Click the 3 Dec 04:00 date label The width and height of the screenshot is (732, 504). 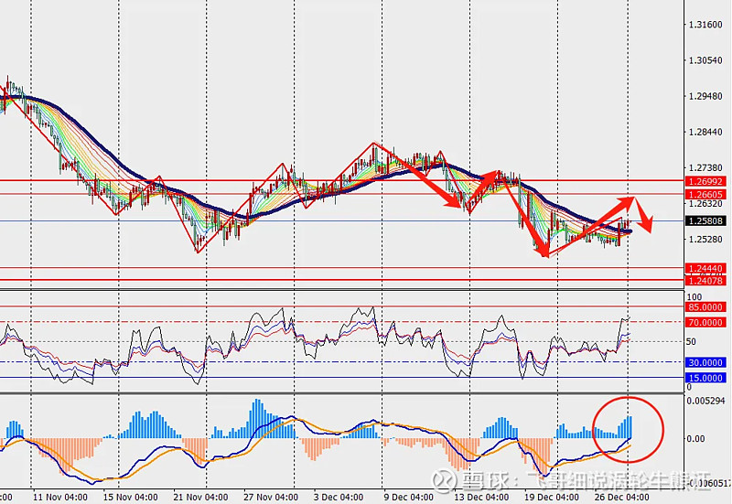tap(339, 497)
